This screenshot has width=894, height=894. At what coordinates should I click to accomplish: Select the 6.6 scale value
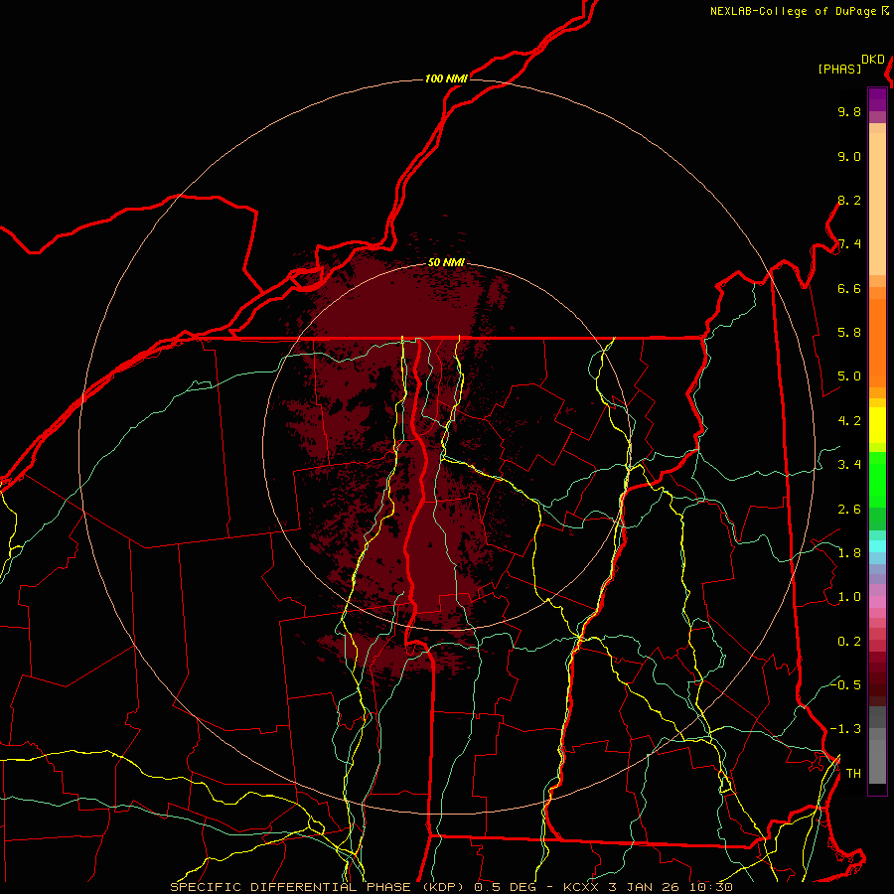pos(849,288)
